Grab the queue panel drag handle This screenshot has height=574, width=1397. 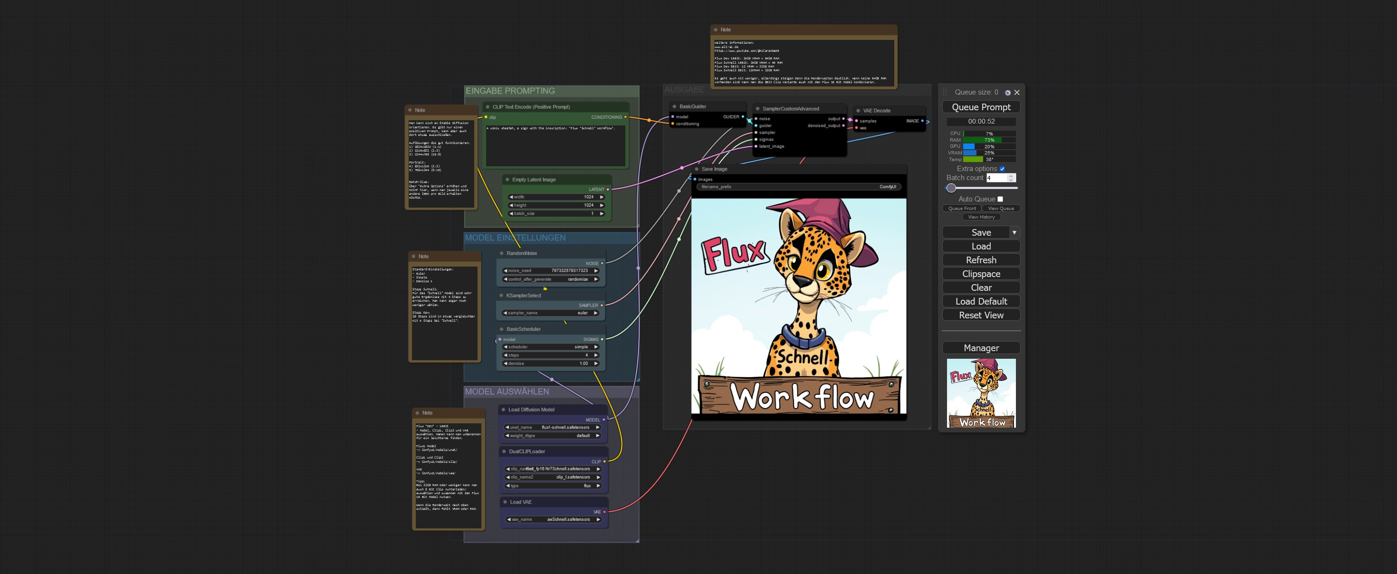pos(945,93)
